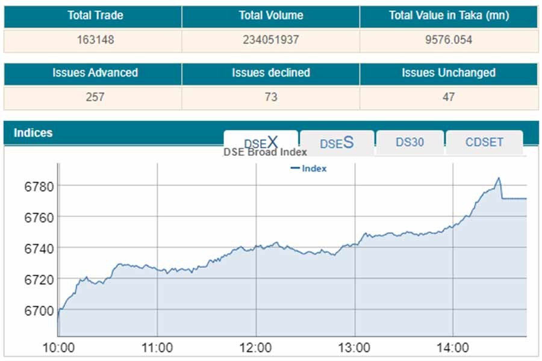Click the 14:00 time axis label

point(453,347)
